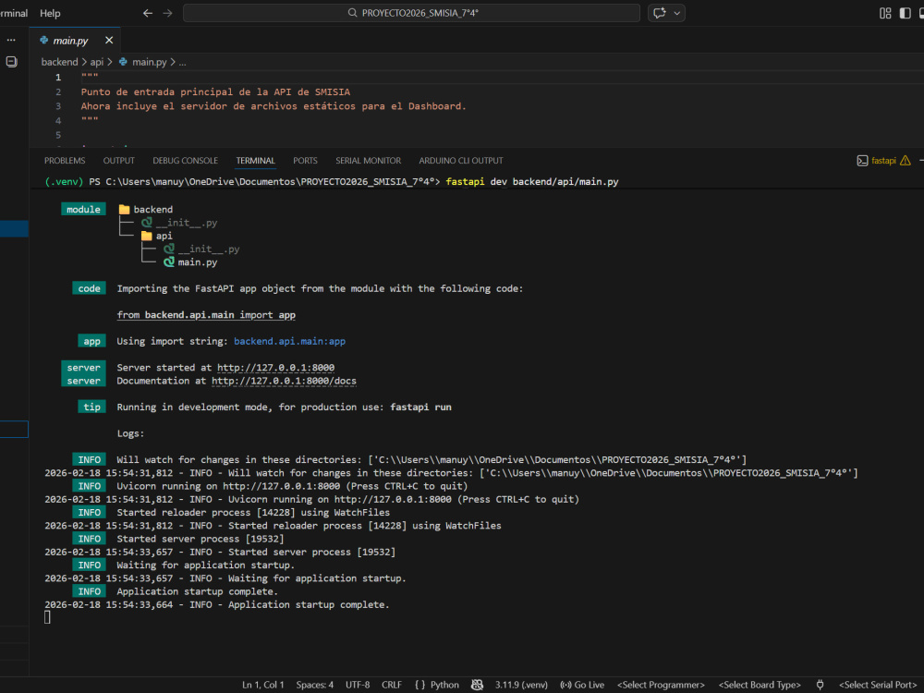Change line endings via CRLF
The height and width of the screenshot is (693, 924).
point(392,685)
